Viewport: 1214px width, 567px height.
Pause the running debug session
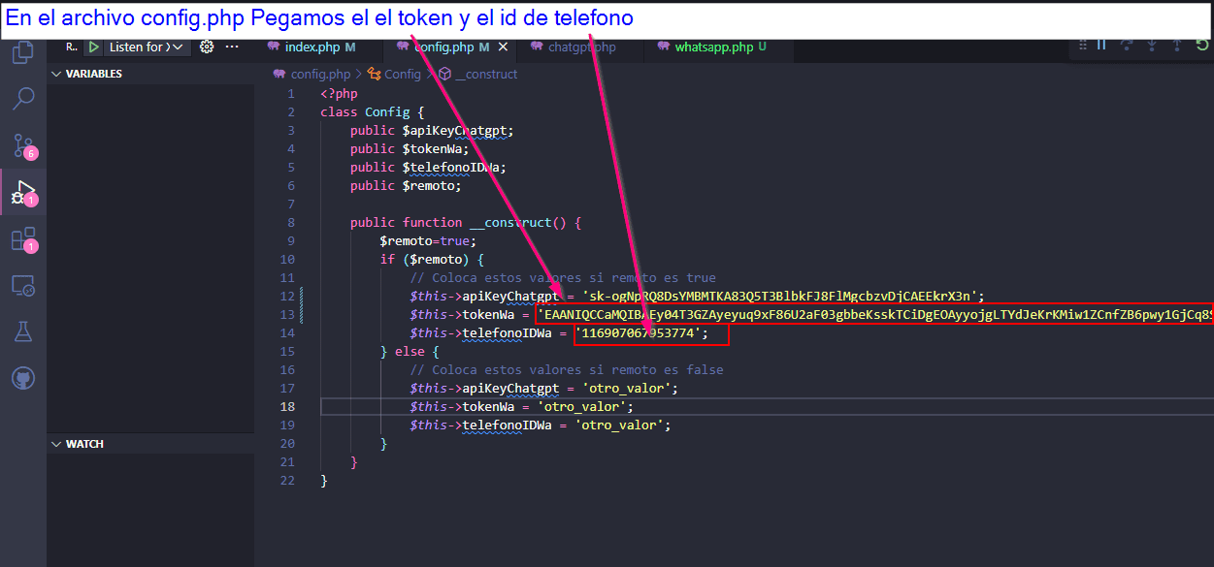pos(1101,46)
